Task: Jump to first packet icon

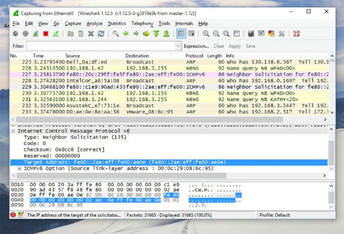Action: point(156,34)
